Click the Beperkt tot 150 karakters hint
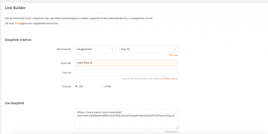This screenshot has width=268, height=134. tap(142, 79)
